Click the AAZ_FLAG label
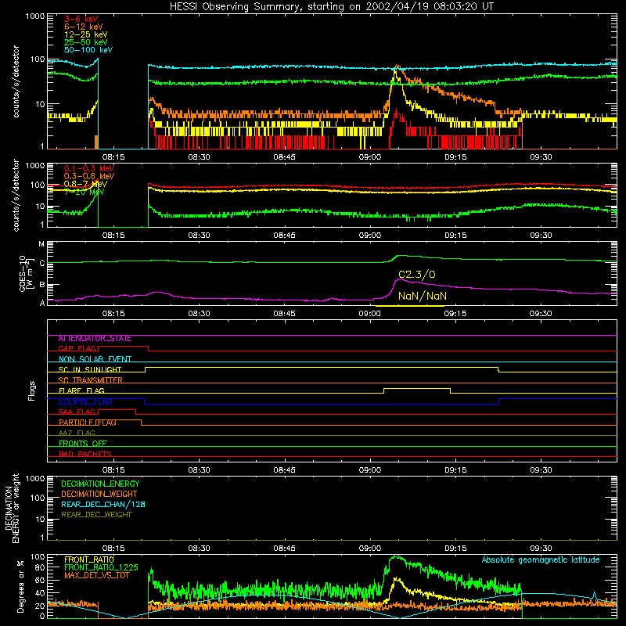This screenshot has width=626, height=626. (x=77, y=433)
